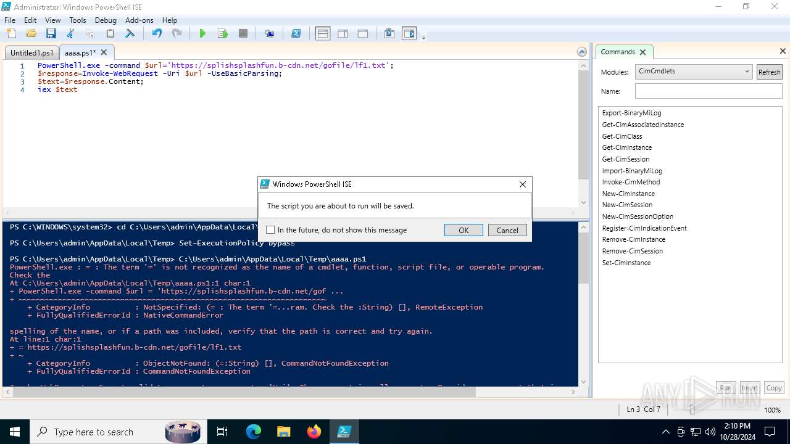Run selection toolbar icon
Viewport: 790px width, 444px height.
point(223,34)
